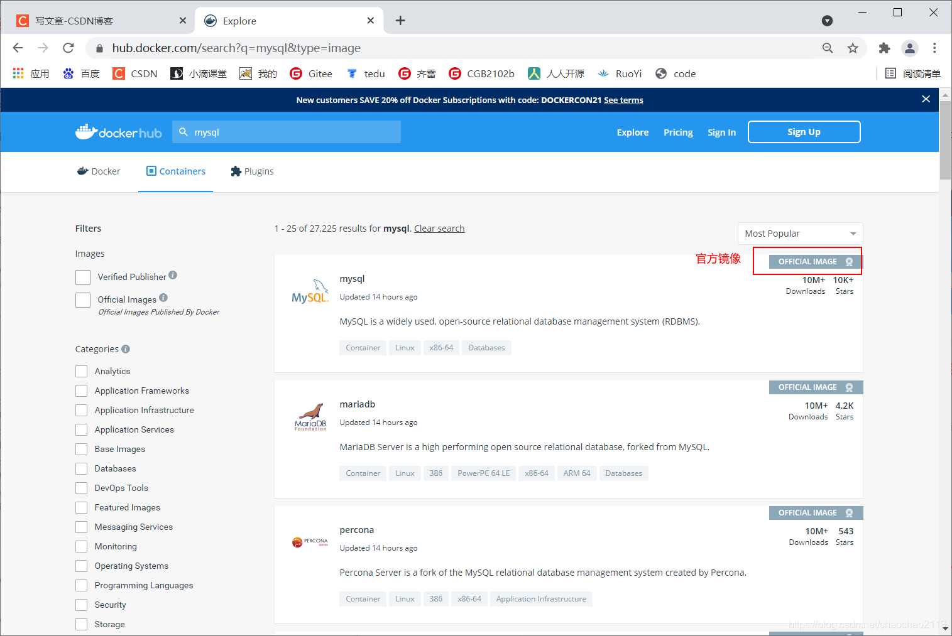Reload the page with the refresh icon
Screen dimensions: 952x636
(x=68, y=48)
